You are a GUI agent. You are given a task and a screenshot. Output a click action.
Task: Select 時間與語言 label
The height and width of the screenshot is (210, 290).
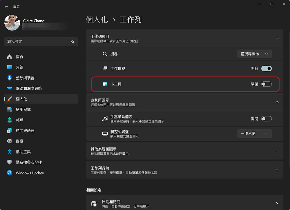tap(25, 131)
